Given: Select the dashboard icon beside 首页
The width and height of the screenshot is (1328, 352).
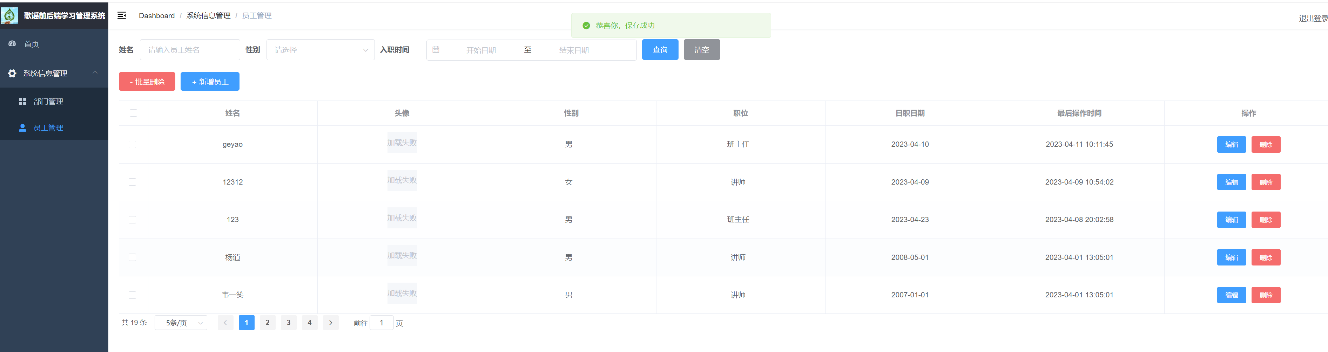Looking at the screenshot, I should click(12, 44).
